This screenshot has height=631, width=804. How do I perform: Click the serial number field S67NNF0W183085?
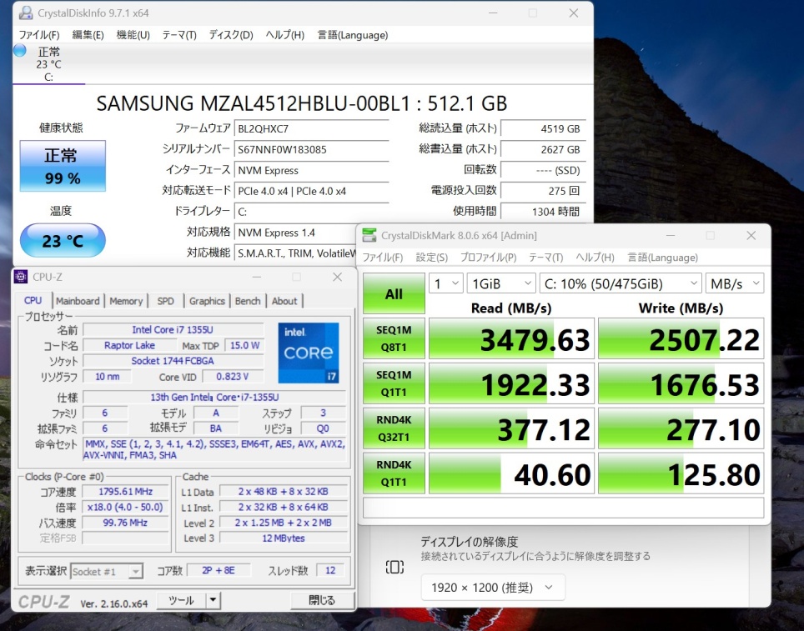coord(311,150)
